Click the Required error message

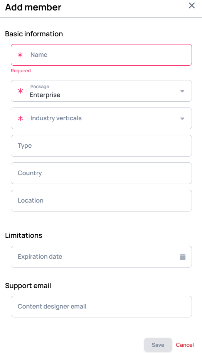point(21,71)
